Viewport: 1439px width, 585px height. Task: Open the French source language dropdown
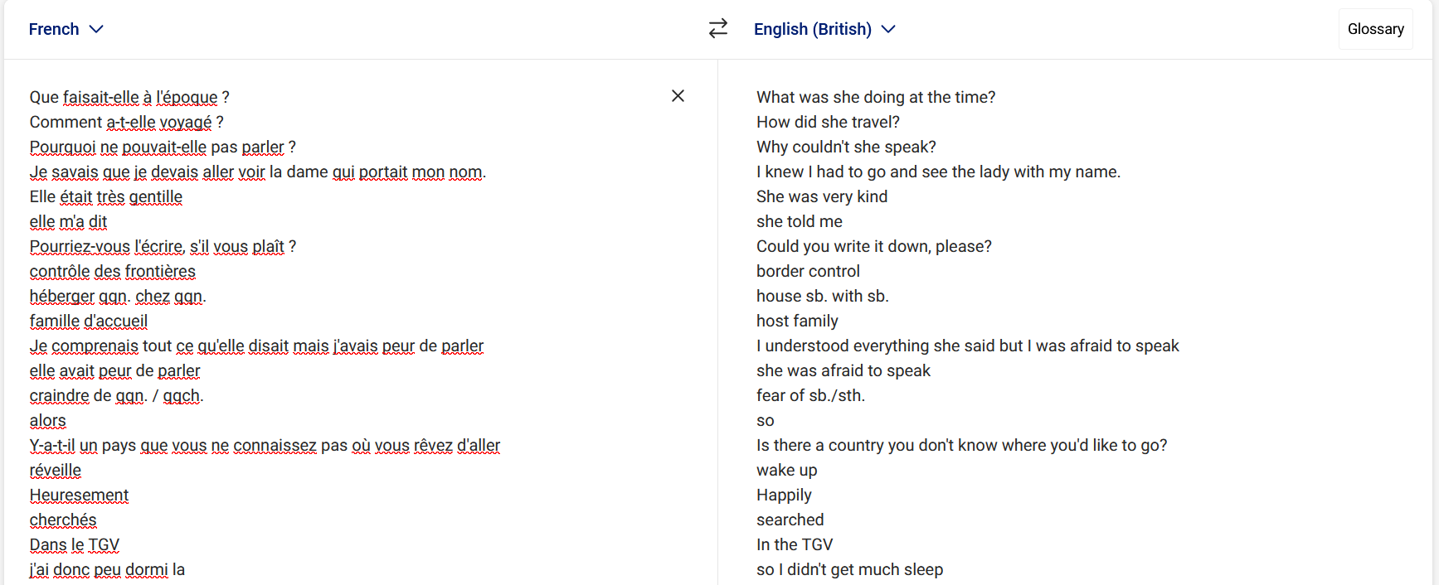[66, 29]
